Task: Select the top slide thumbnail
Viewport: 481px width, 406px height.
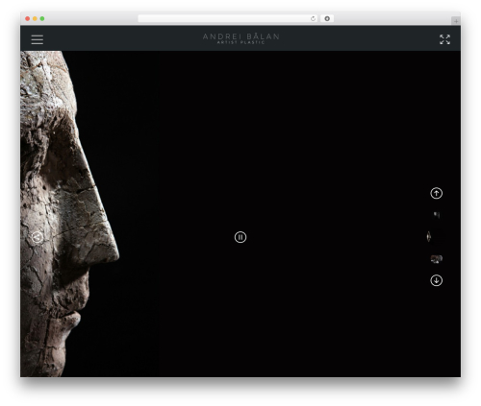Action: point(436,215)
